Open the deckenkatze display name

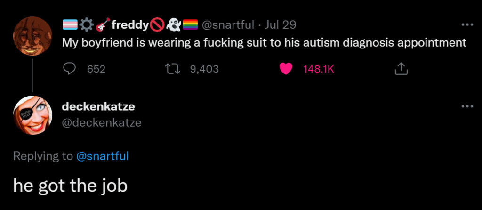[98, 107]
